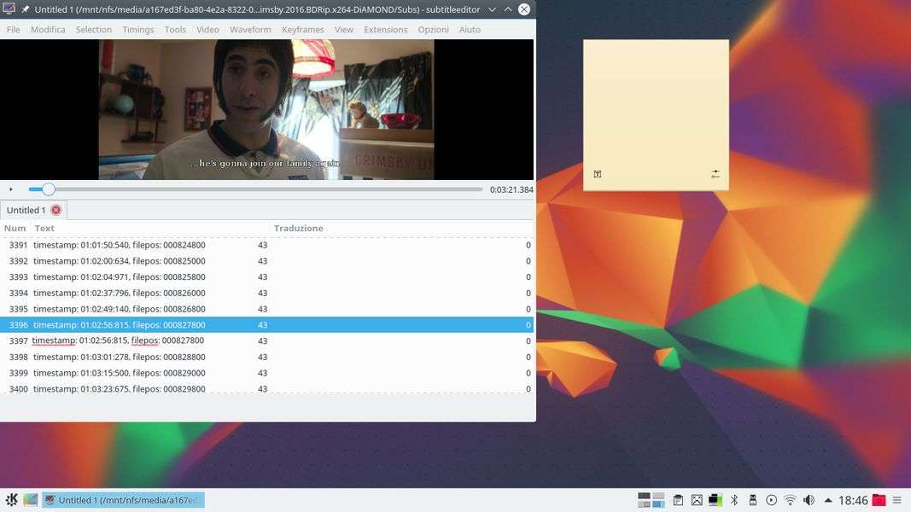Open title bar dropdown chevron down
Screen dimensions: 911x512
pyautogui.click(x=492, y=9)
